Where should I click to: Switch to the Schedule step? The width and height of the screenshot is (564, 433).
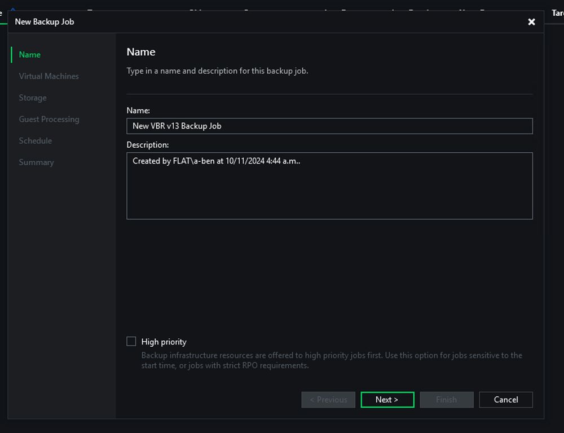click(x=35, y=141)
